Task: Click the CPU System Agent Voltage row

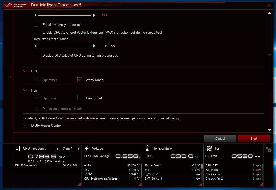Action: [x=112, y=178]
